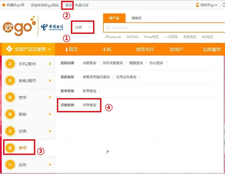The height and width of the screenshot is (174, 225).
Task: Open the 北京 city dropdown
Action: [82, 27]
